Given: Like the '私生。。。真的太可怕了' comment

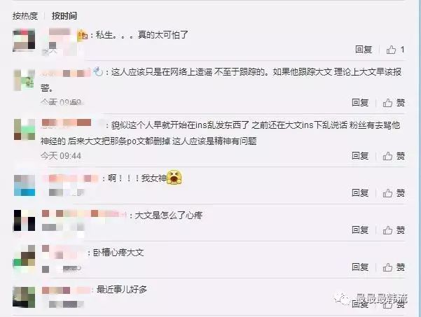Looking at the screenshot, I should pos(395,50).
